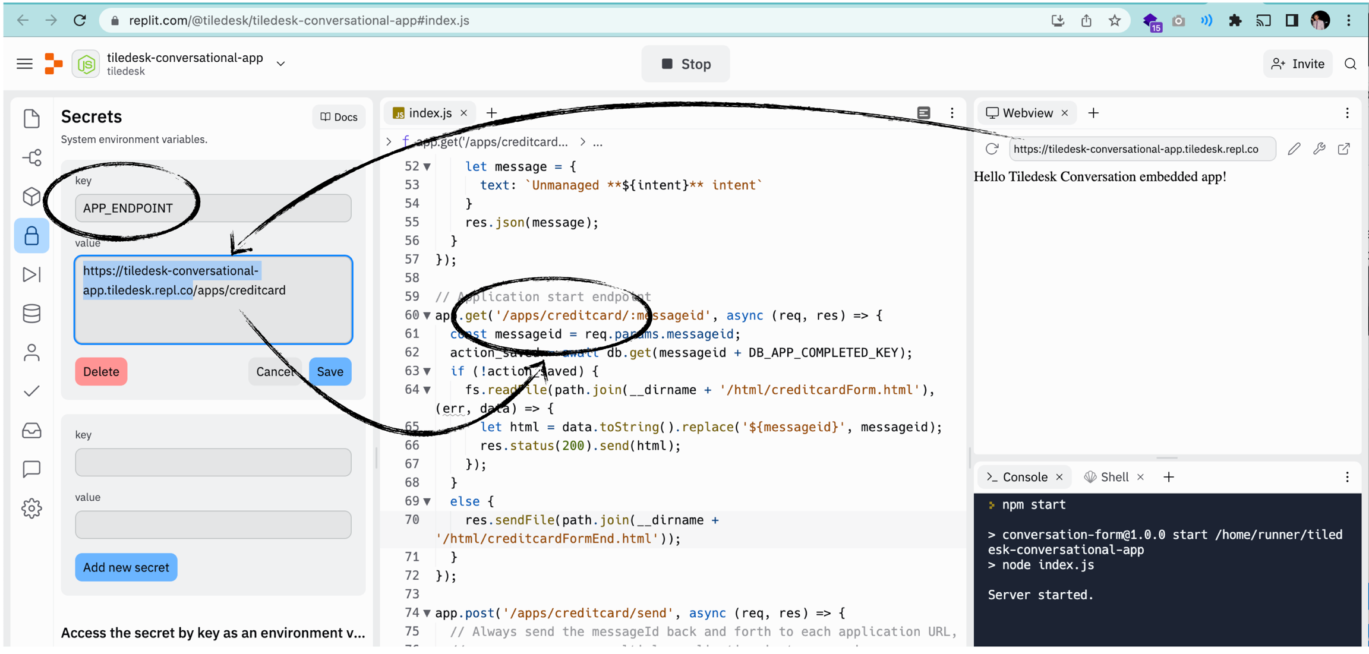Open the hamburger menu at top left

click(x=24, y=64)
